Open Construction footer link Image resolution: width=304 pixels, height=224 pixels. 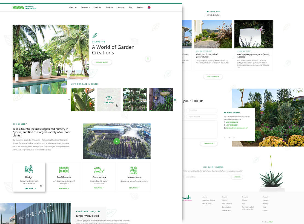[x=226, y=207]
